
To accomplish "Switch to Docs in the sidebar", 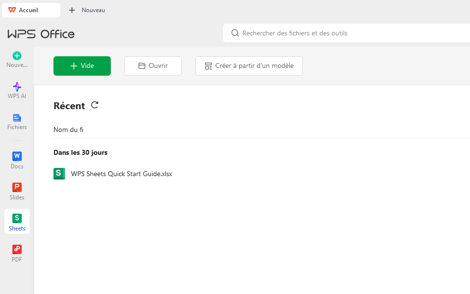I will pyautogui.click(x=17, y=161).
